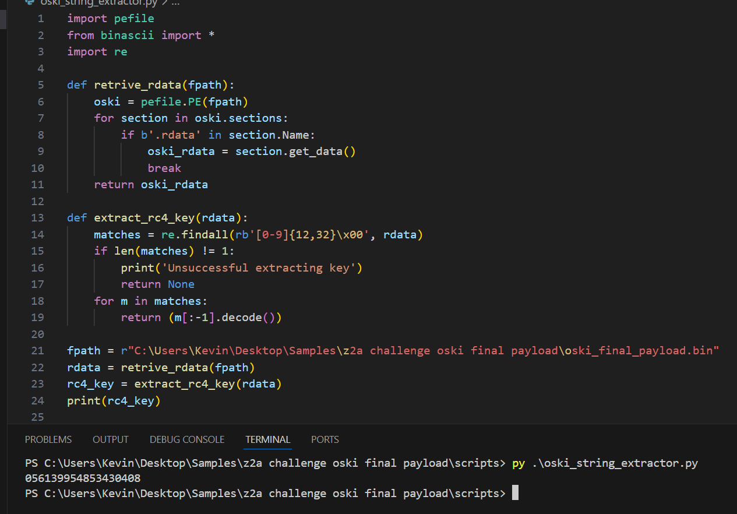Place cursor at the terminal prompt
Viewport: 737px width, 514px height.
pos(514,494)
